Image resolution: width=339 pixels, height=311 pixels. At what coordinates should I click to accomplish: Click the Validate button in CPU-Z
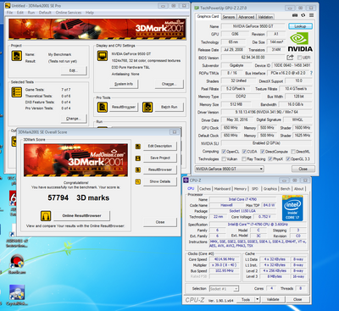click(x=273, y=299)
